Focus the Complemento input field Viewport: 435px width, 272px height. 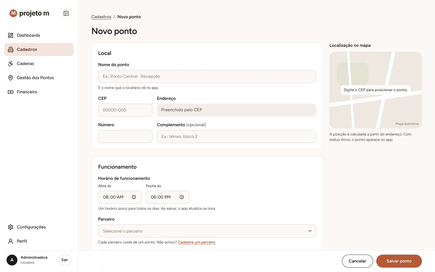[x=237, y=137]
